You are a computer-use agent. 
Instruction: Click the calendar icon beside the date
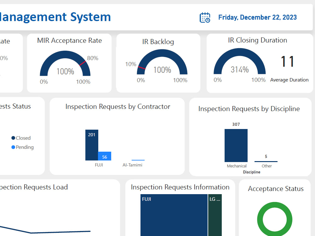click(x=205, y=18)
